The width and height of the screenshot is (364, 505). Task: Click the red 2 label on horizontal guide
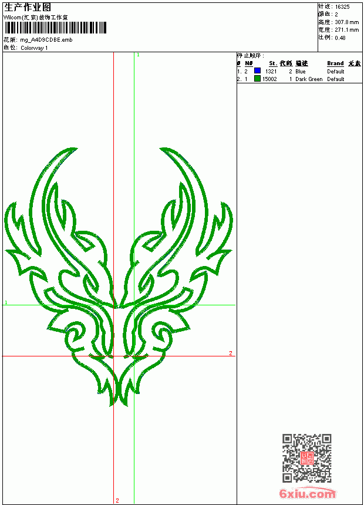pyautogui.click(x=231, y=353)
